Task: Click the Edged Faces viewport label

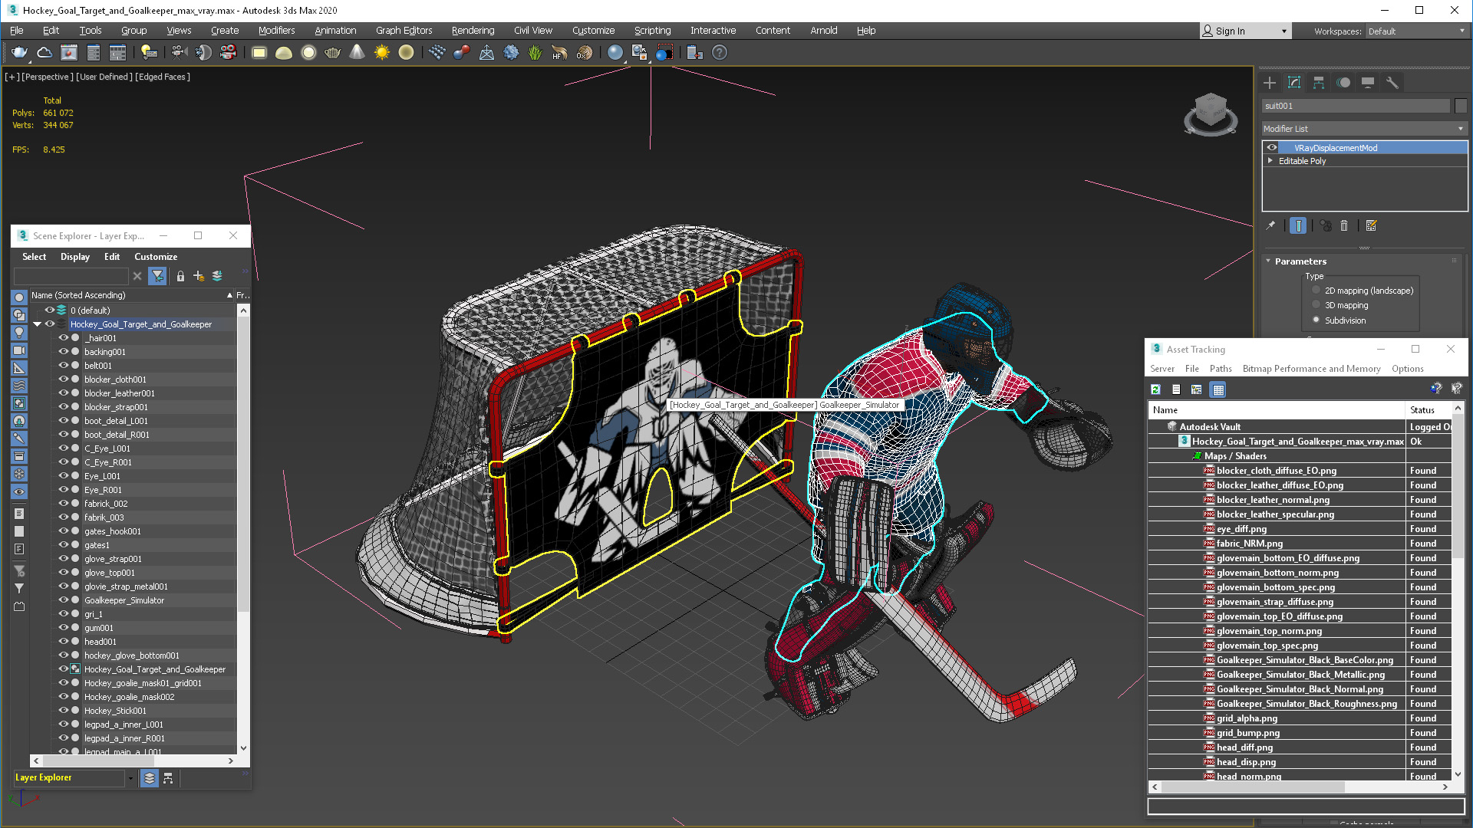Action: 163,77
